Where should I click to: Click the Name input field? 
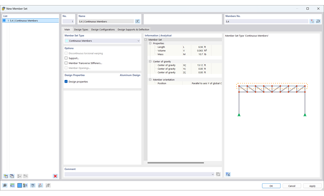point(106,21)
